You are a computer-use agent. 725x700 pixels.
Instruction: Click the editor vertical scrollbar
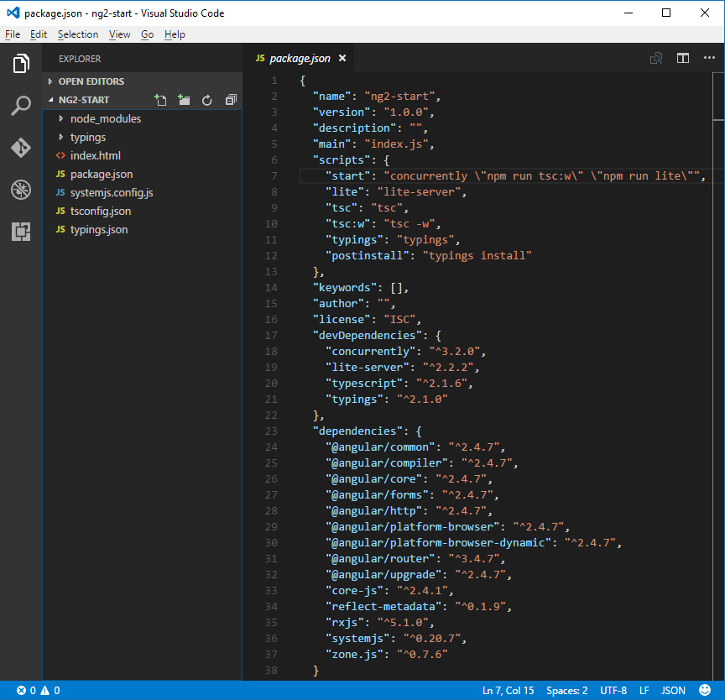(x=718, y=375)
